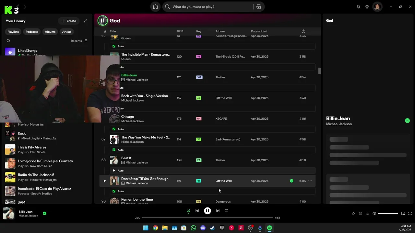Open the mini player
This screenshot has height=233, width=415.
click(x=403, y=214)
